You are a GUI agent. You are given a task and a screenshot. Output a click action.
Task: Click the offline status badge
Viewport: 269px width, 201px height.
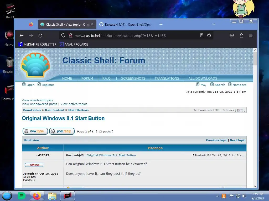pos(34,165)
